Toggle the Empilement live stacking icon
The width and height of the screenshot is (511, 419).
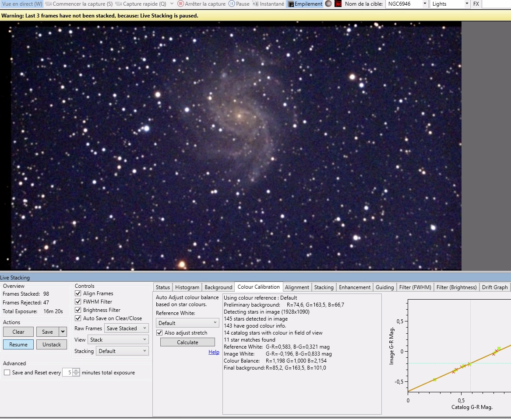pos(291,4)
